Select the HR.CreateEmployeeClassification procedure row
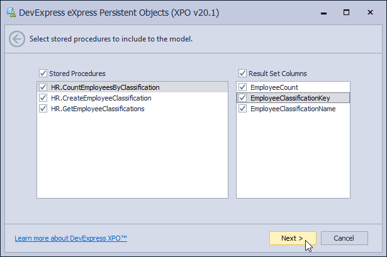Viewport: 387px width, 257px height. coord(132,98)
